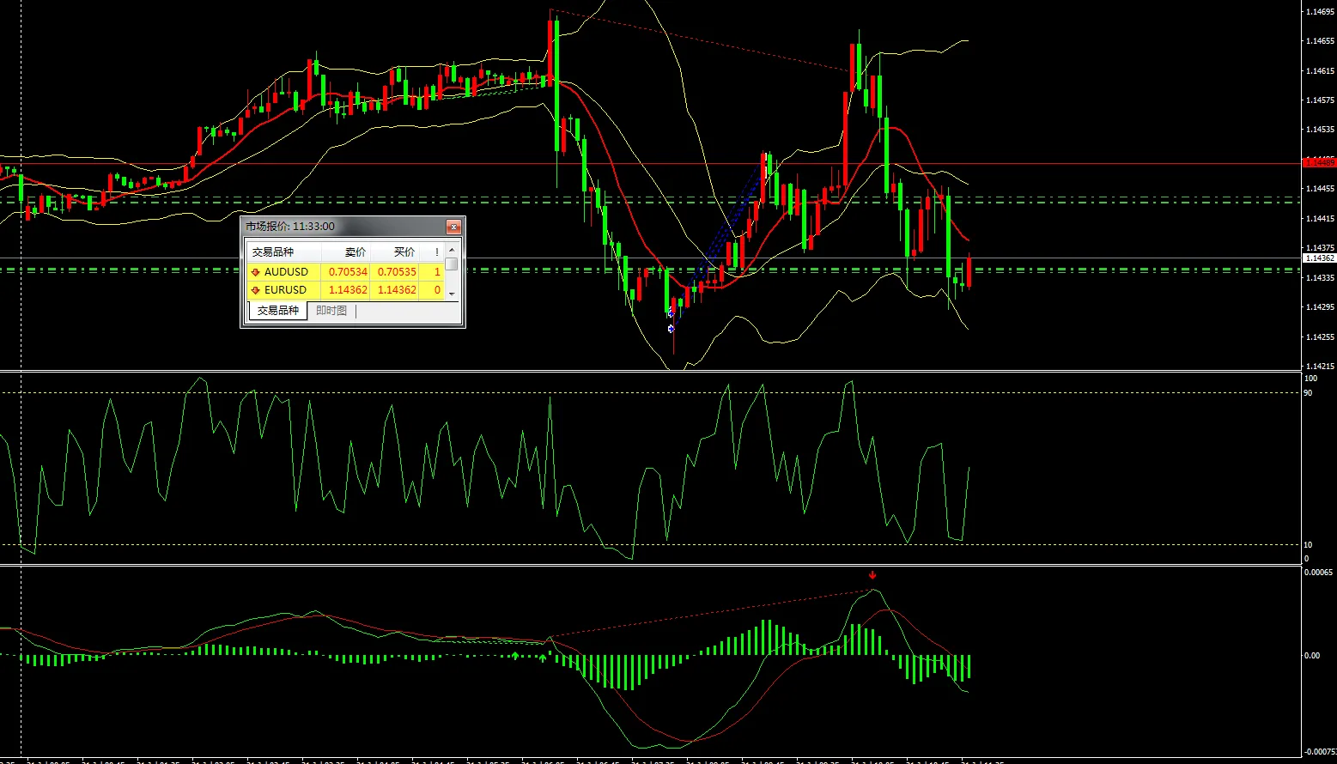Sort by the 交易品种 column header
1337x764 pixels.
[283, 252]
